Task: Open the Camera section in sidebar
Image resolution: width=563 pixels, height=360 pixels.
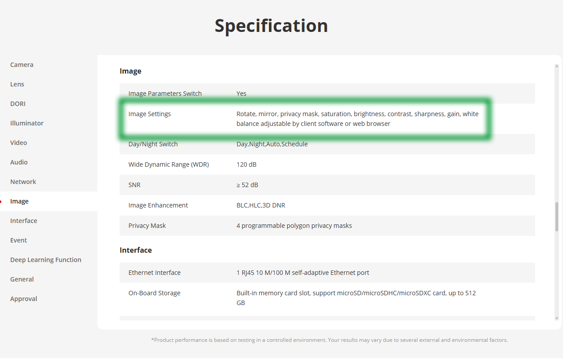Action: [x=22, y=65]
